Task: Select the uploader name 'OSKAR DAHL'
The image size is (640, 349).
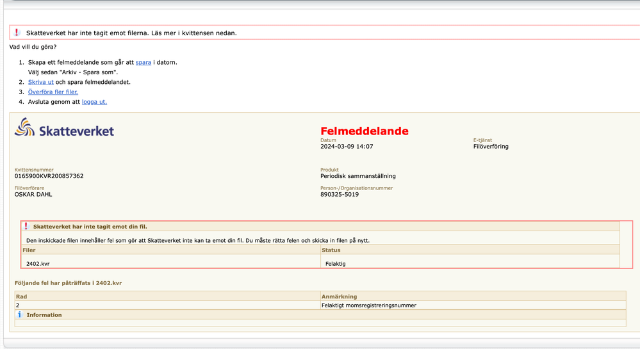Action: (x=33, y=195)
